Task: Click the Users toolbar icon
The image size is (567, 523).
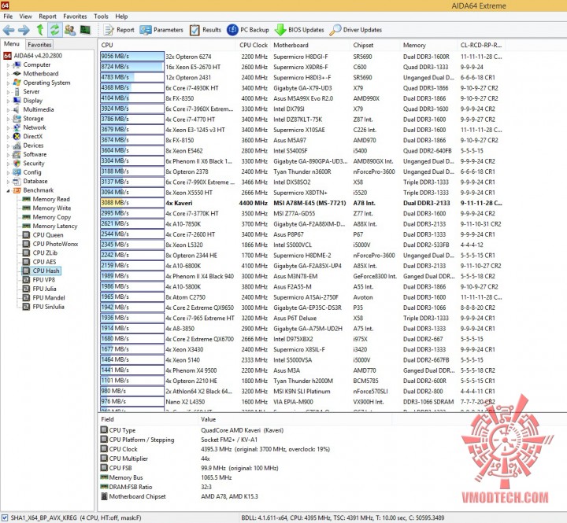Action: pos(70,30)
